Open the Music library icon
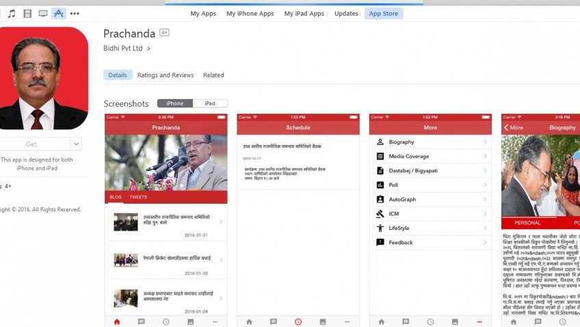Viewport: 580px width, 327px height. 12,14
